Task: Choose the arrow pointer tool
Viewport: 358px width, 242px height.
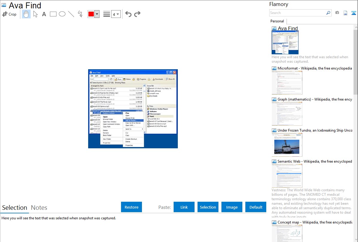Action: coord(35,14)
